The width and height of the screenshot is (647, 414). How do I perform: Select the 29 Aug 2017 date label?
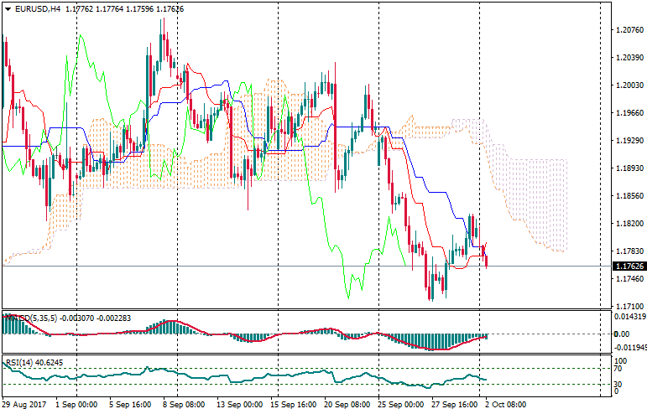click(23, 404)
